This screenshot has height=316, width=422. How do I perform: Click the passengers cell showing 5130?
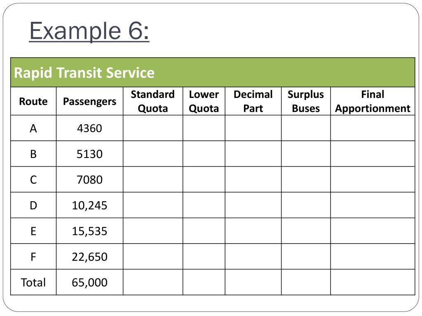[89, 154]
